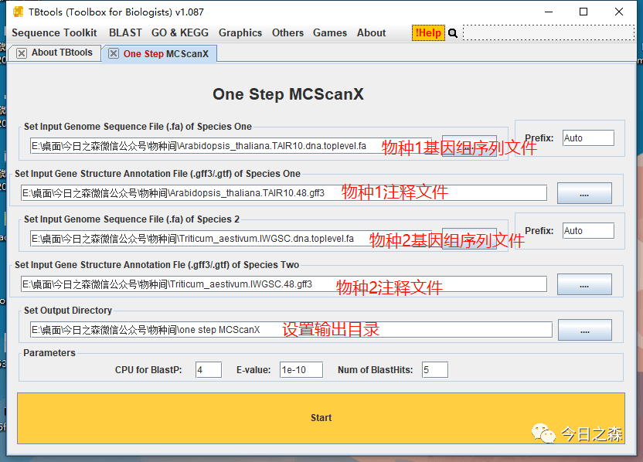Click the magnifier search icon
The image size is (643, 462).
click(453, 33)
